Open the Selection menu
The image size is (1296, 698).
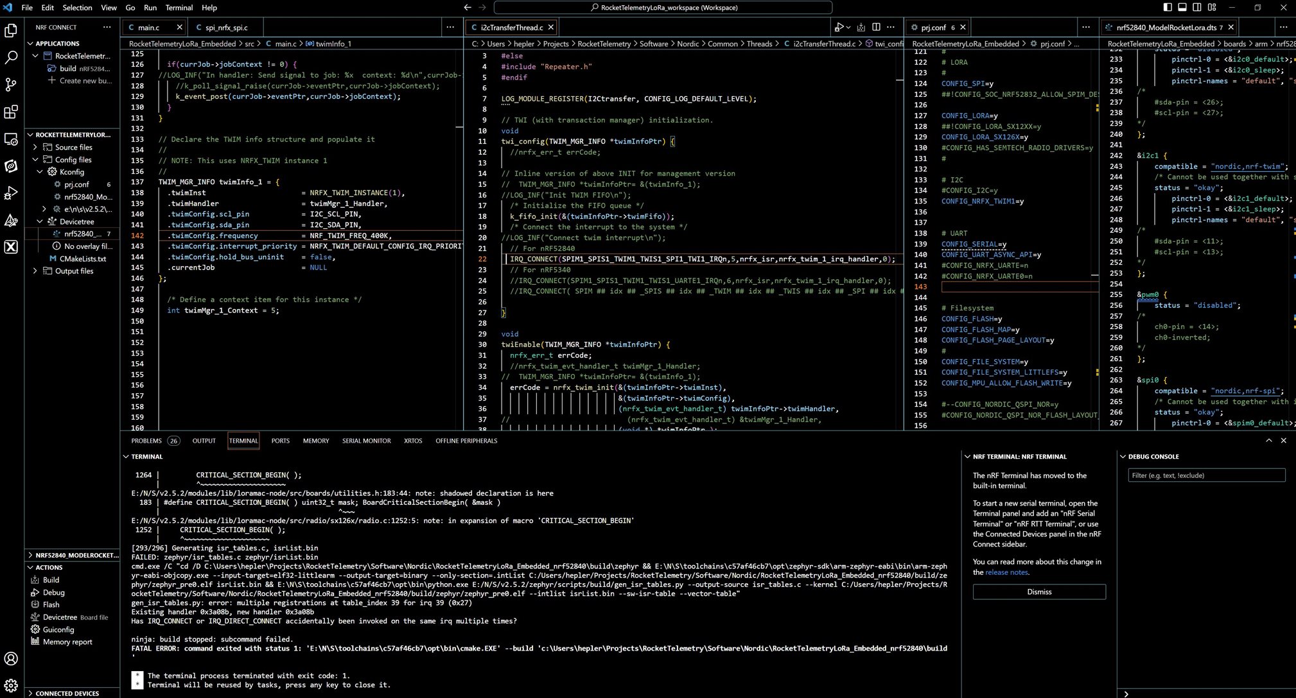point(77,8)
